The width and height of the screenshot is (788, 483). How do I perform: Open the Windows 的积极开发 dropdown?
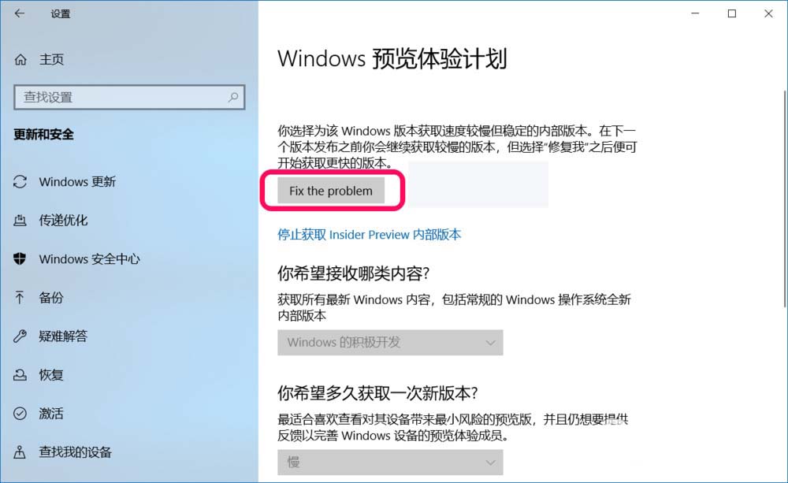click(390, 342)
